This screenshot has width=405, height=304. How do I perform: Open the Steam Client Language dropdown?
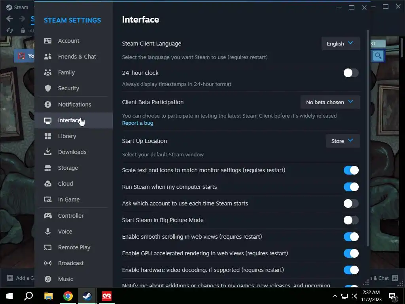pyautogui.click(x=341, y=44)
